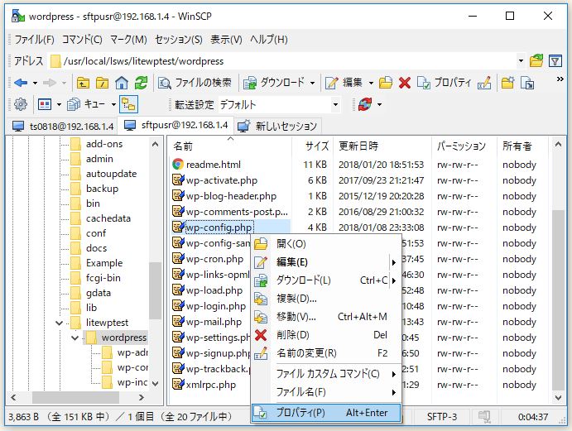Choose 削除(D) in context menu
Image resolution: width=572 pixels, height=431 pixels.
coord(326,335)
